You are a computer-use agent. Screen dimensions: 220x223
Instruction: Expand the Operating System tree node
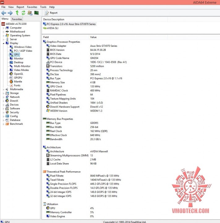[x=3, y=36]
